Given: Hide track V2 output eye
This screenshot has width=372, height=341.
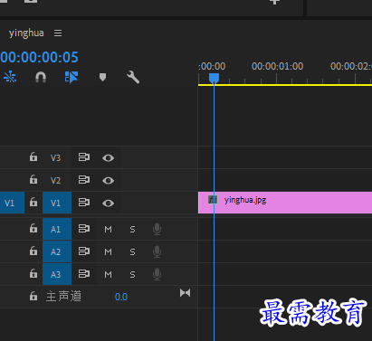Looking at the screenshot, I should coord(108,181).
